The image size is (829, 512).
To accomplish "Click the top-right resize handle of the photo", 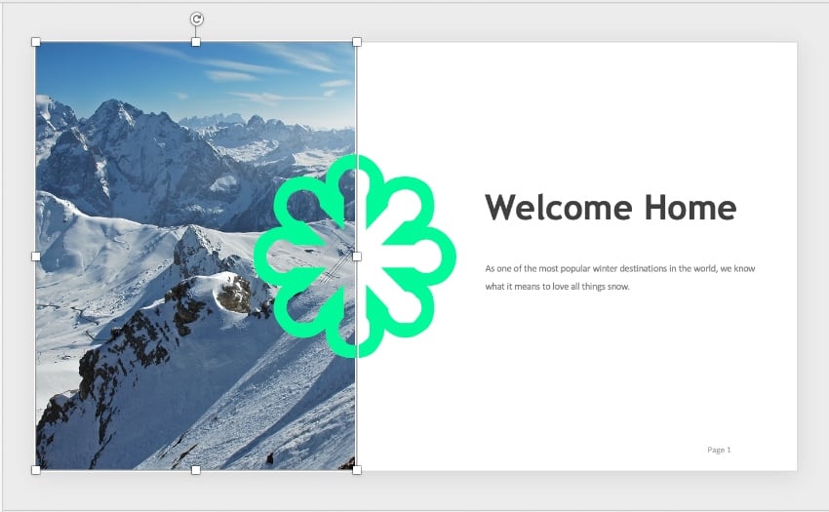I will [x=357, y=42].
